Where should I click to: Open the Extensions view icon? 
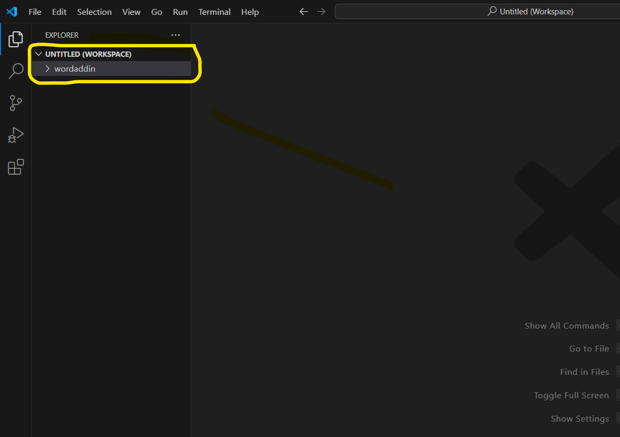pos(16,167)
